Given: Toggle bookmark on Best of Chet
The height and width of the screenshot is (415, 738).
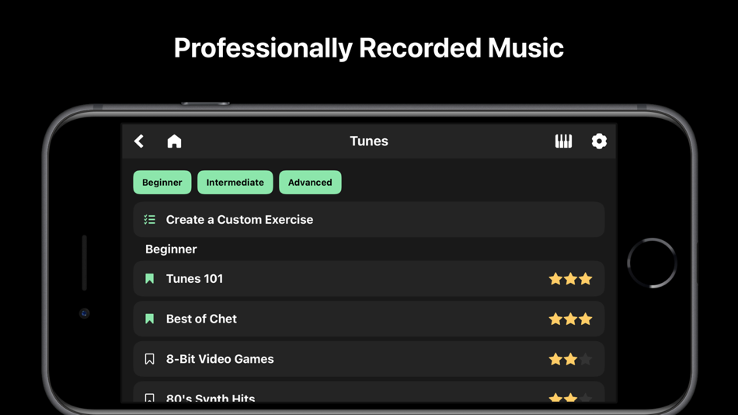Looking at the screenshot, I should click(150, 319).
